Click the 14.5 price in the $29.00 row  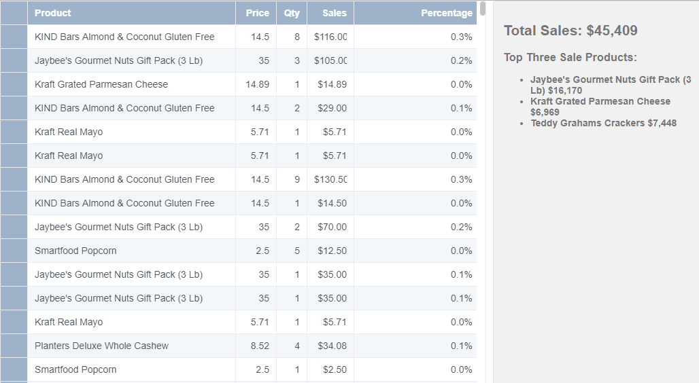point(256,108)
